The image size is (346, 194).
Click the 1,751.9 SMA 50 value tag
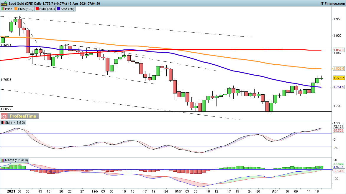coord(339,87)
